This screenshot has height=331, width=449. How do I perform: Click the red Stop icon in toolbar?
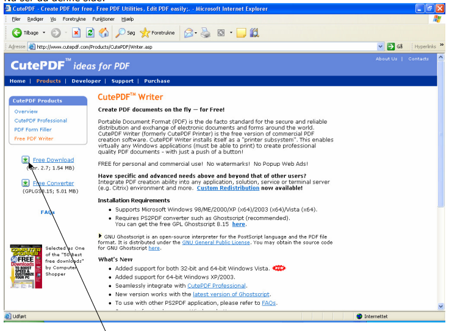click(x=76, y=33)
